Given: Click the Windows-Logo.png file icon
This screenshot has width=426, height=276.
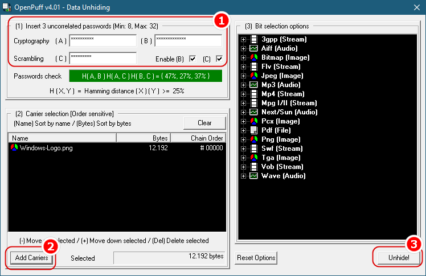Looking at the screenshot, I should (x=14, y=147).
